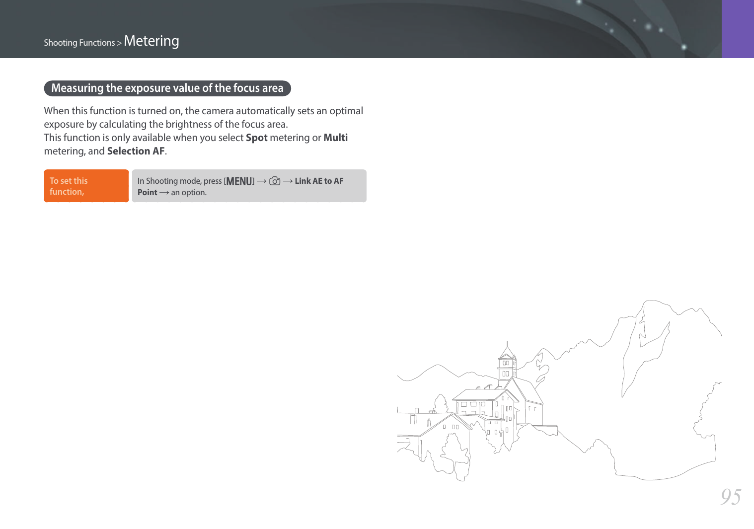Image resolution: width=754 pixels, height=529 pixels.
Task: Click the purple tab in top-right corner
Action: pyautogui.click(x=738, y=29)
